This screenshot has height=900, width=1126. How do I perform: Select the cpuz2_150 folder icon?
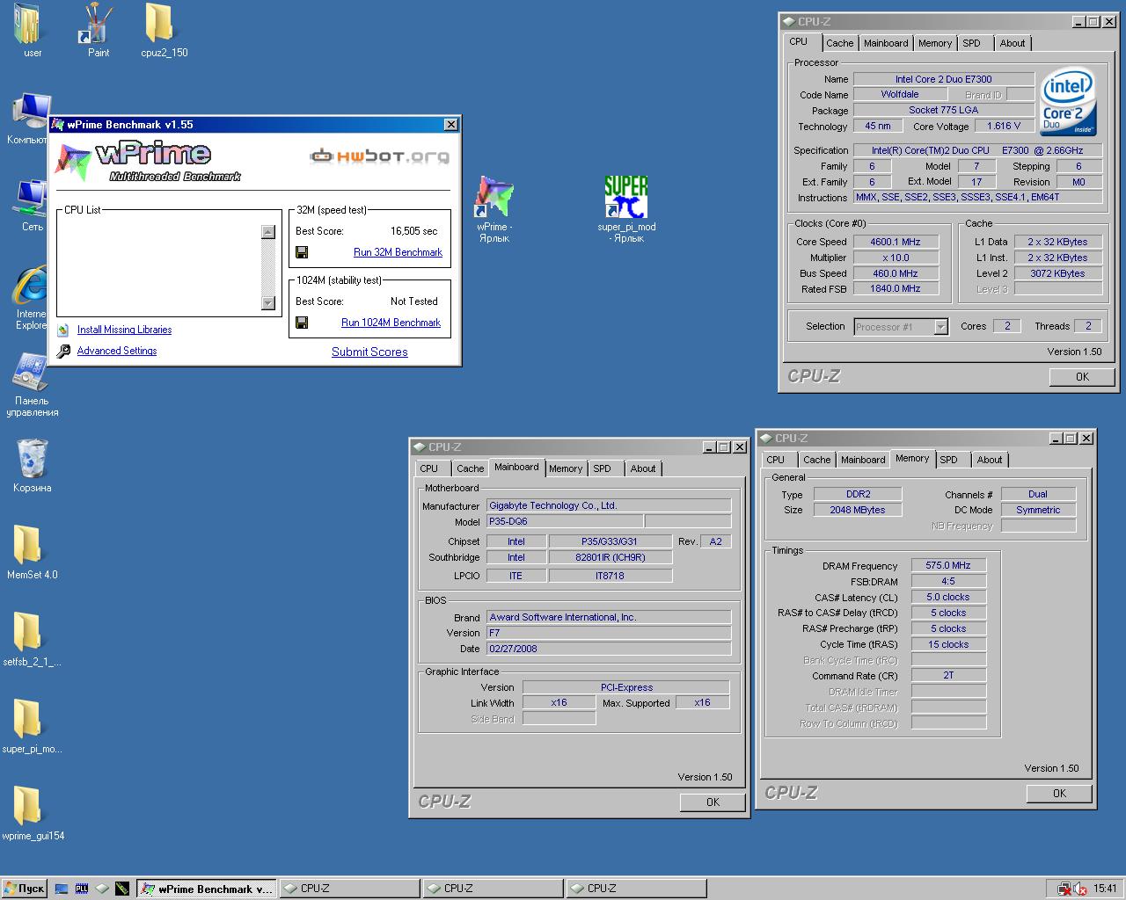160,23
